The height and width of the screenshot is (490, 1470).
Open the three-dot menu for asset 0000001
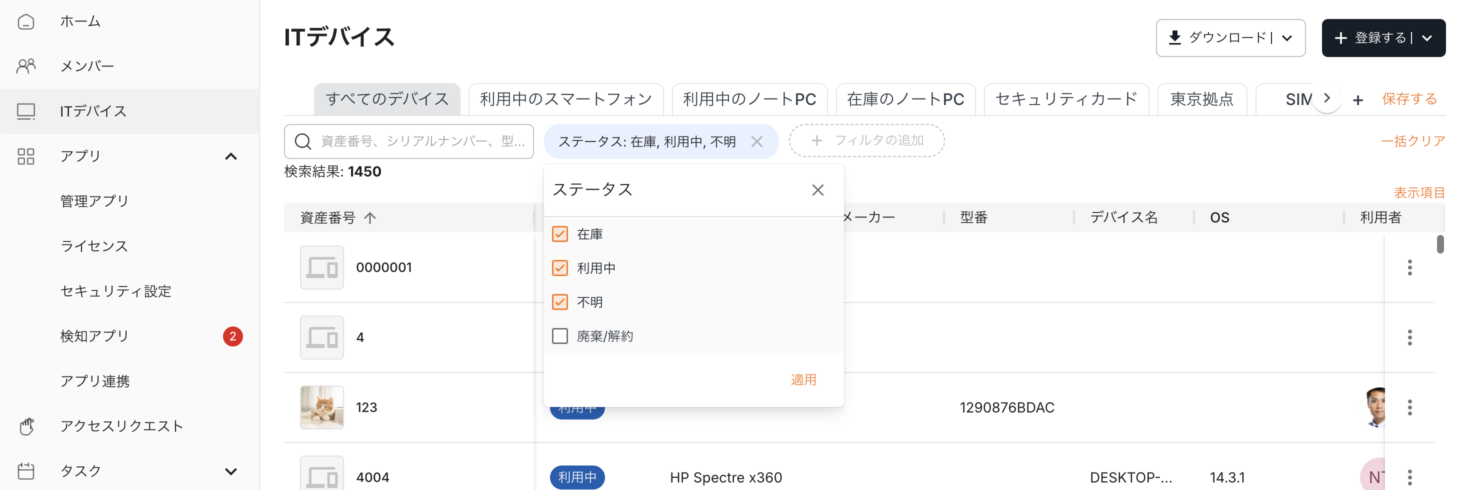(1409, 267)
